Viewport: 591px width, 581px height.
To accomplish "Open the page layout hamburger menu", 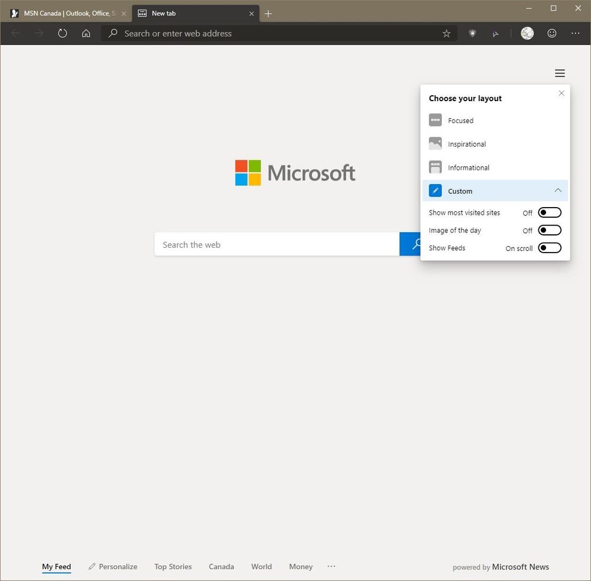I will click(x=560, y=73).
